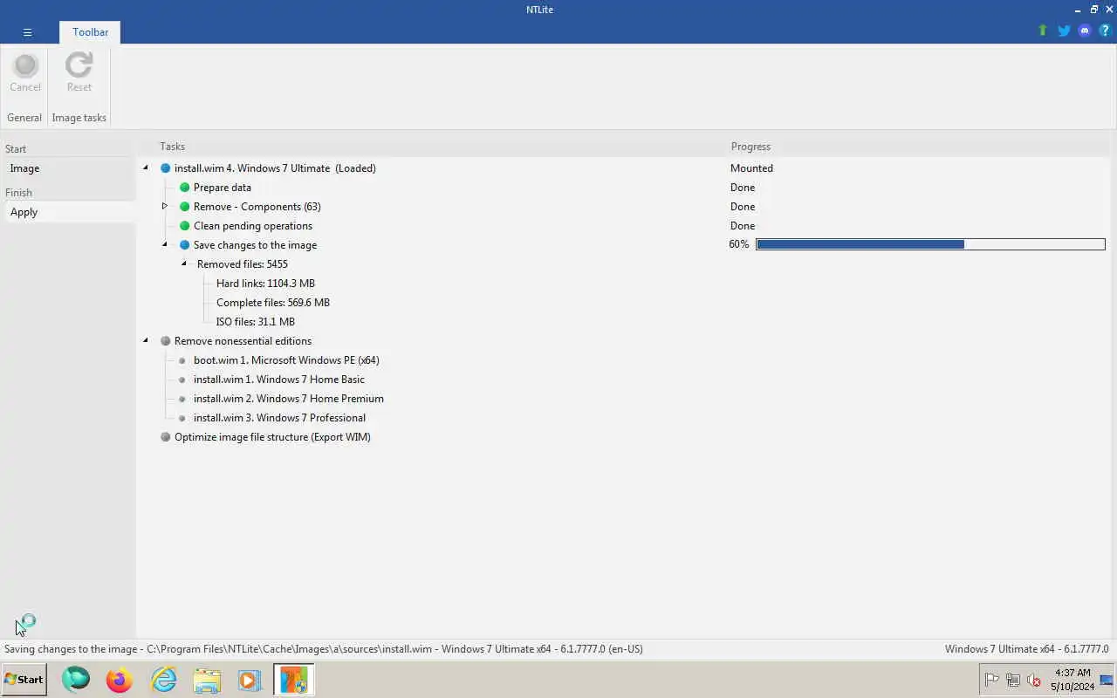This screenshot has width=1117, height=698.
Task: Click Done status for Remove - Components
Action: coord(743,207)
